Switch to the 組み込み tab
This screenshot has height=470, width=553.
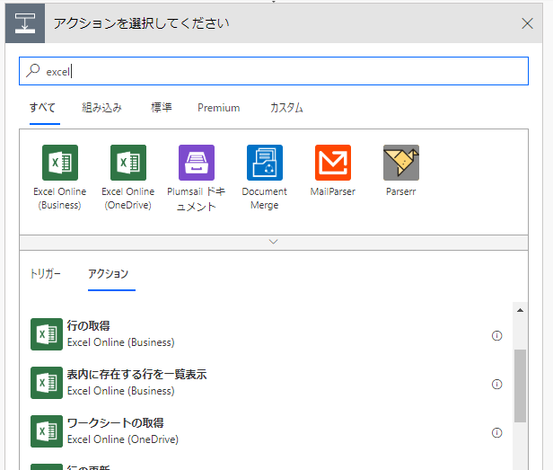tap(101, 107)
